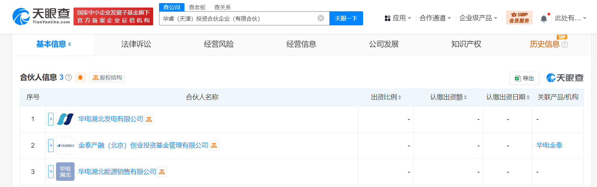Open the TianYanCha home logo
Image resolution: width=597 pixels, height=187 pixels.
click(41, 16)
